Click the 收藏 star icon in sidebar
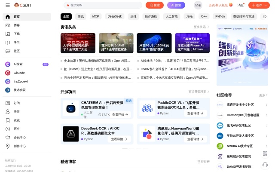275x172 pixels. tap(8, 120)
